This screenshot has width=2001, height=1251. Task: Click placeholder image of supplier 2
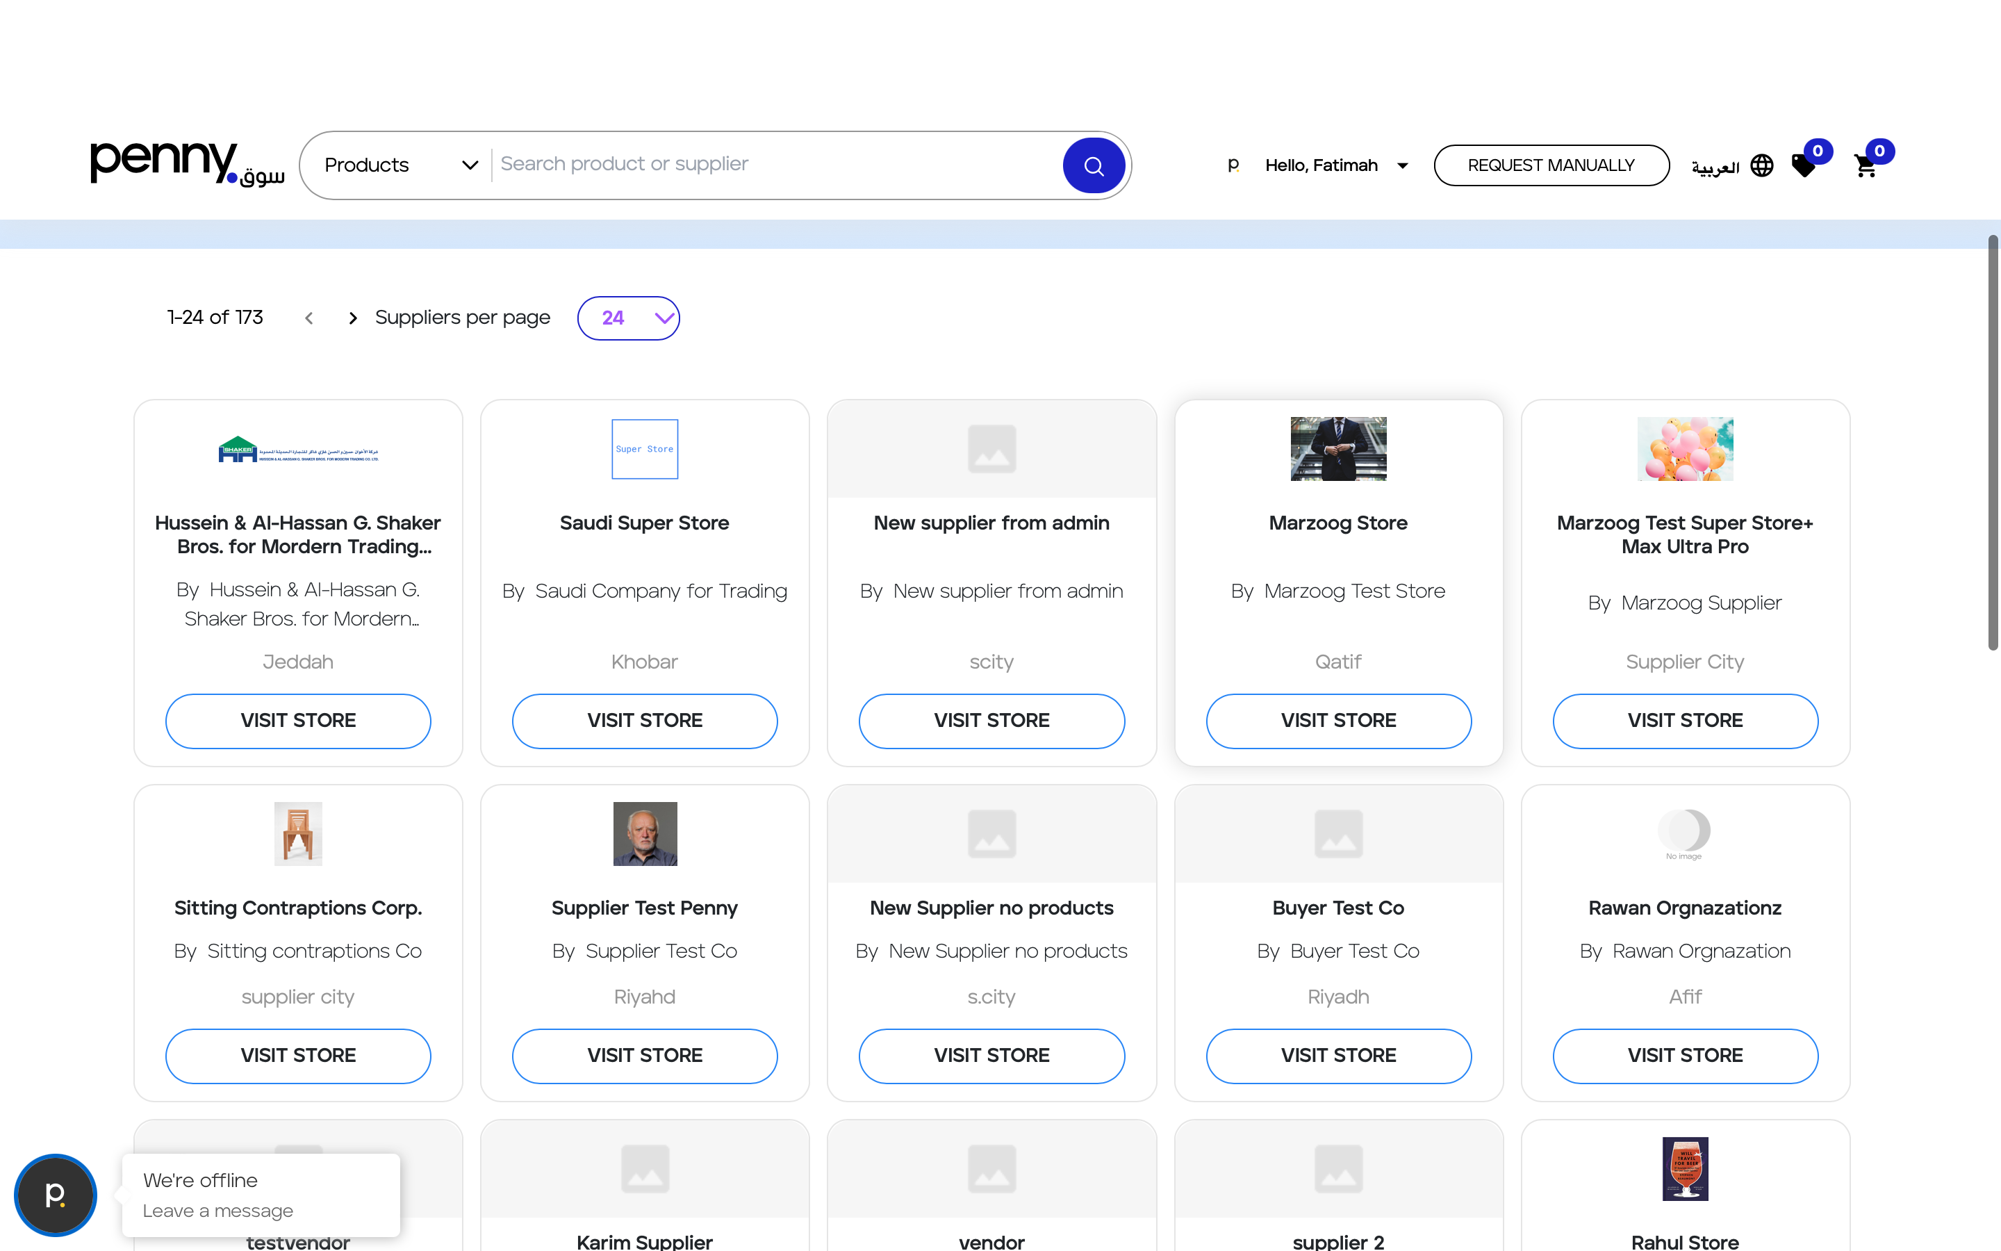[x=1338, y=1168]
